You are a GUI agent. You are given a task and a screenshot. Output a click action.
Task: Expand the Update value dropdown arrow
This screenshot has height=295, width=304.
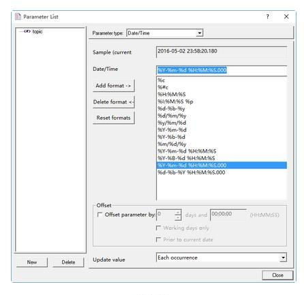[283, 258]
